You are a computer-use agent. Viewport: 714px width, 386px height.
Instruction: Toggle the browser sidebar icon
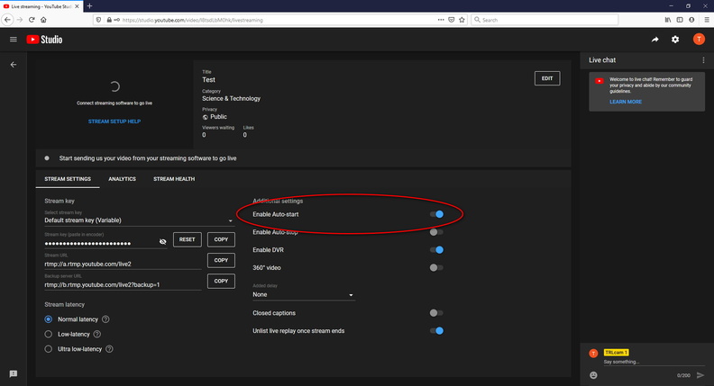tap(680, 20)
